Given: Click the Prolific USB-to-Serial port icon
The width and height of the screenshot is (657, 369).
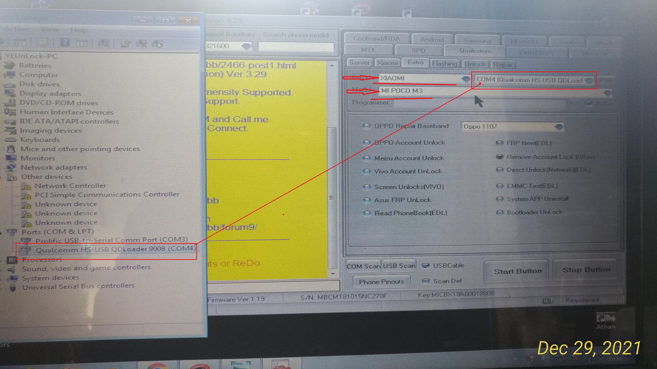Looking at the screenshot, I should (26, 240).
